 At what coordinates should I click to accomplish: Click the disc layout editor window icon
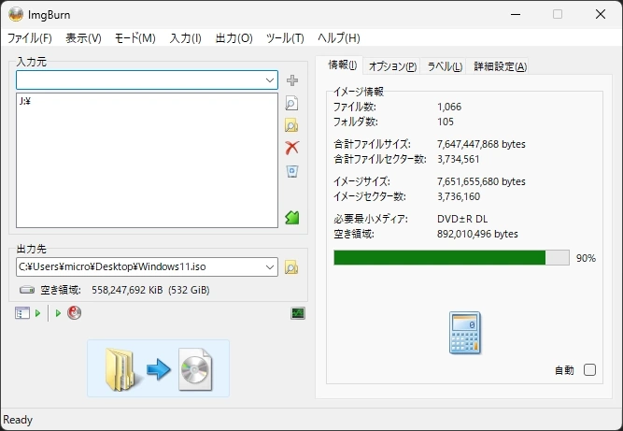22,313
